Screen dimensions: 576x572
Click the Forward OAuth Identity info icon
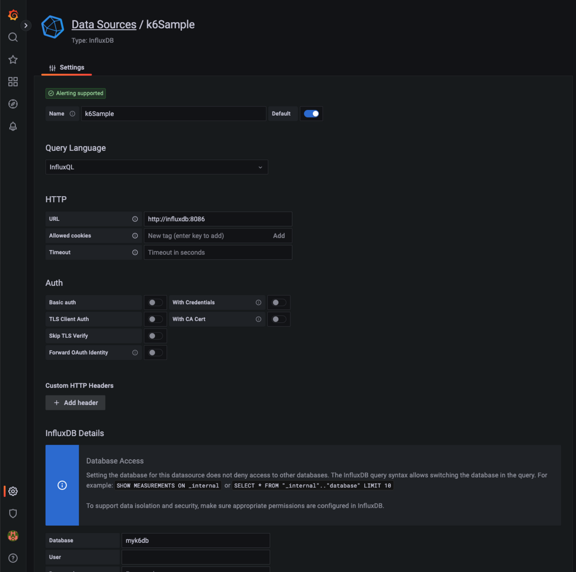pos(135,353)
